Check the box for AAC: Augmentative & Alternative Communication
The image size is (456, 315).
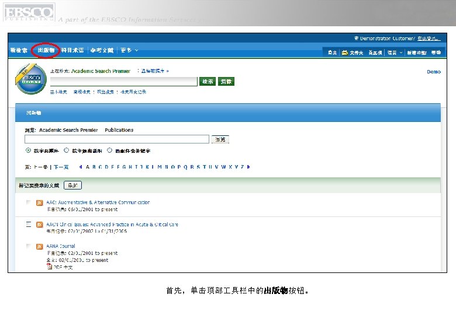(x=28, y=202)
